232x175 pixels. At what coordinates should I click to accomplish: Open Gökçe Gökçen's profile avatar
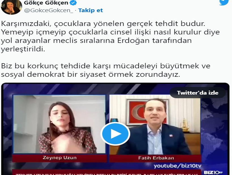coord(11,7)
